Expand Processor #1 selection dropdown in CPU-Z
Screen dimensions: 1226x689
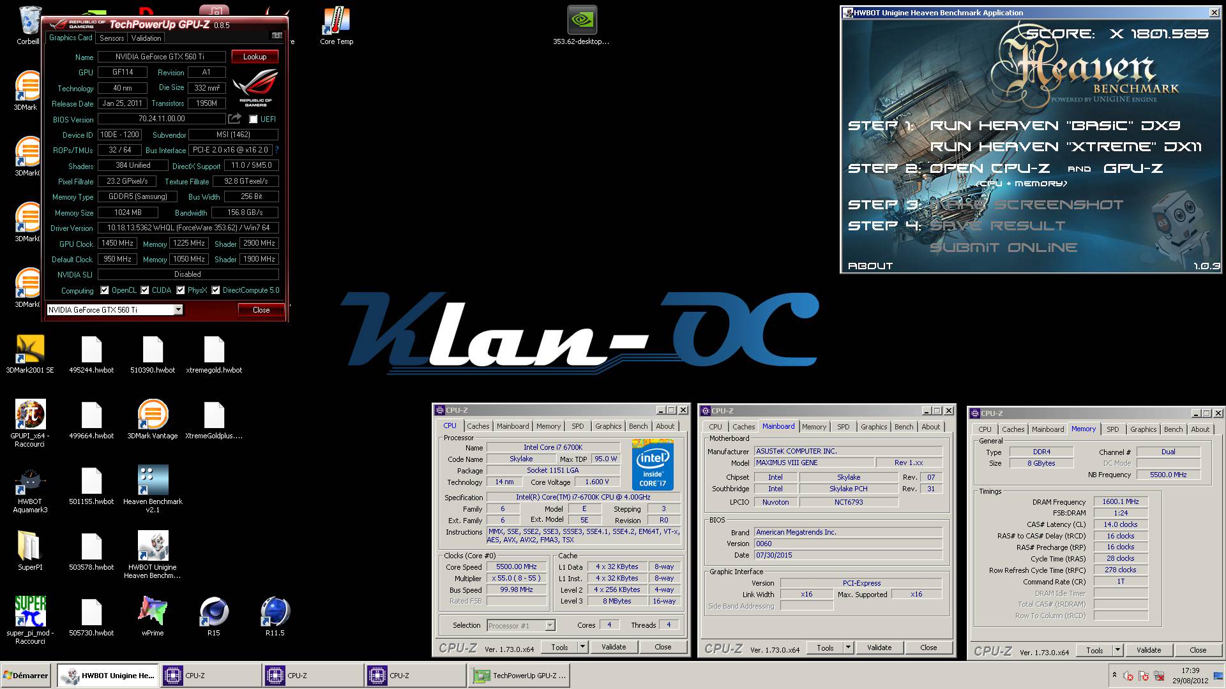(x=550, y=626)
